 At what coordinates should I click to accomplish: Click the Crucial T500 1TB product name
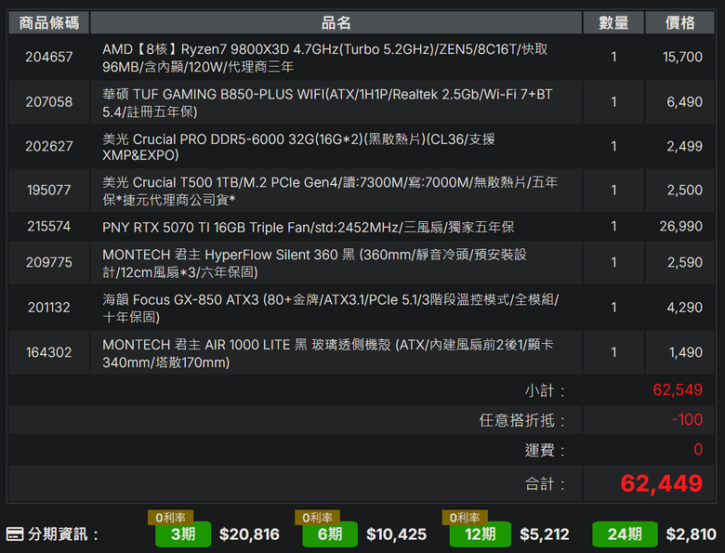pos(330,191)
